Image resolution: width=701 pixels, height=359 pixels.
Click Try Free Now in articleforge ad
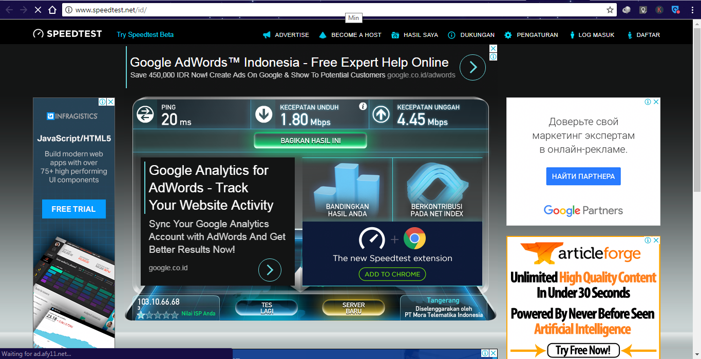(x=583, y=350)
